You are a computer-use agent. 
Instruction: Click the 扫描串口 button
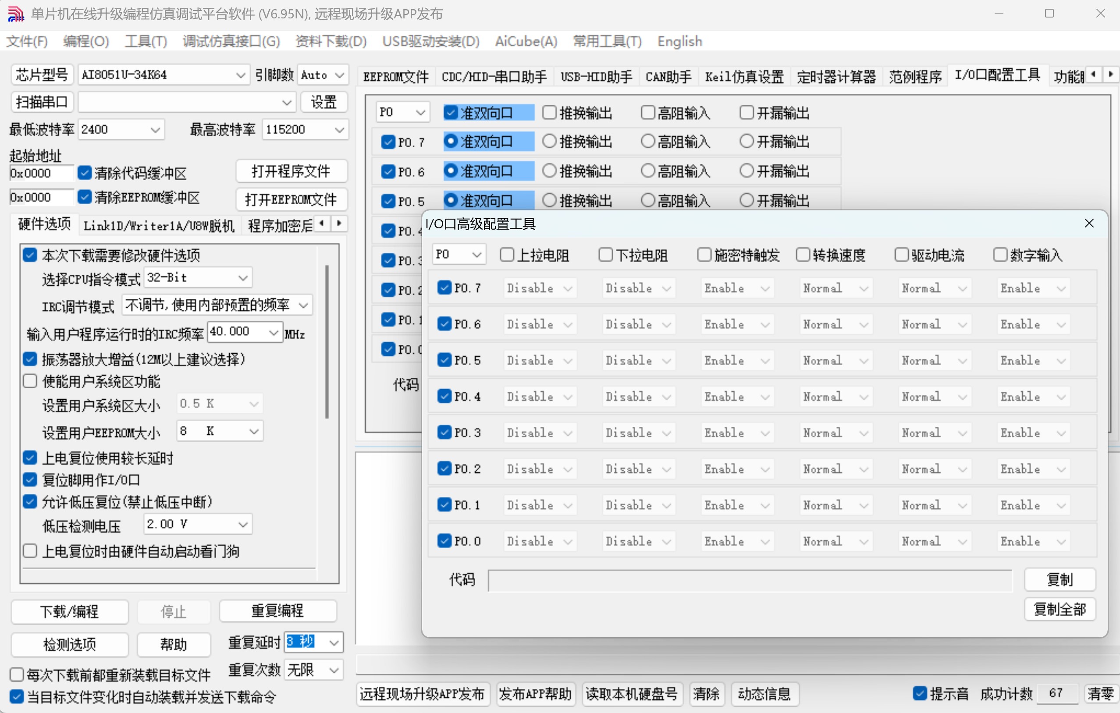43,102
